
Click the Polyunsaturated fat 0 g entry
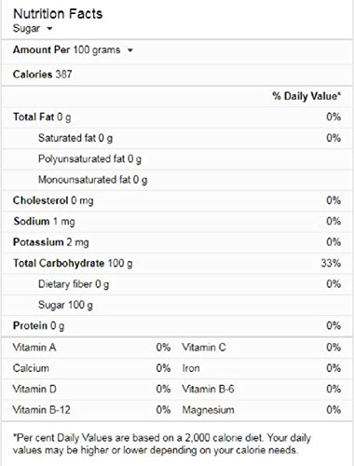tap(89, 158)
